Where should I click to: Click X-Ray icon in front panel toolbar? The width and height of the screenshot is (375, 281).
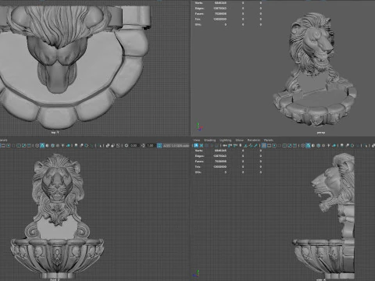[108, 145]
